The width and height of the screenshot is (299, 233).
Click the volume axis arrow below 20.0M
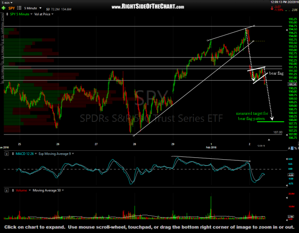[x=286, y=198]
